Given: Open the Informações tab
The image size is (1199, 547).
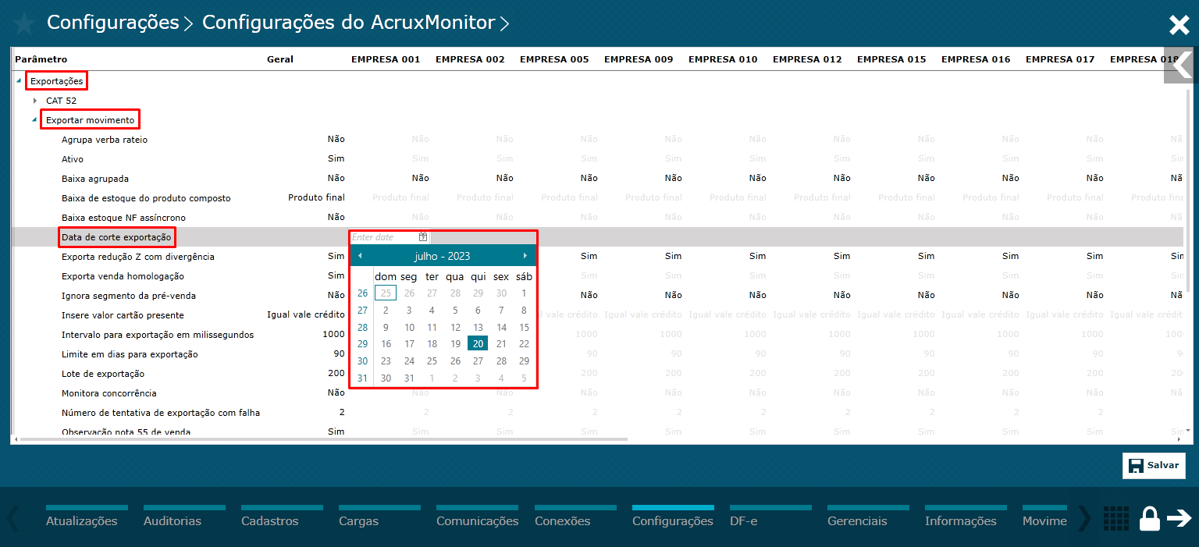Looking at the screenshot, I should point(966,518).
